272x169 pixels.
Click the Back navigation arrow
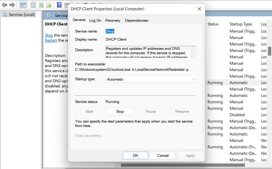coord(5,5)
